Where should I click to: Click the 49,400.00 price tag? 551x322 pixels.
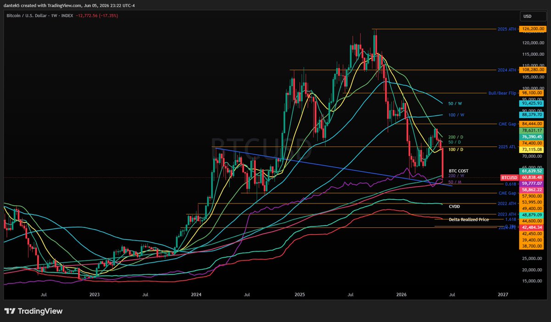click(532, 208)
